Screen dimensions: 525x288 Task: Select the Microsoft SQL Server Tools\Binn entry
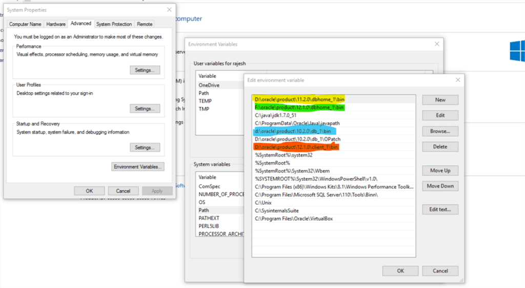(333, 195)
